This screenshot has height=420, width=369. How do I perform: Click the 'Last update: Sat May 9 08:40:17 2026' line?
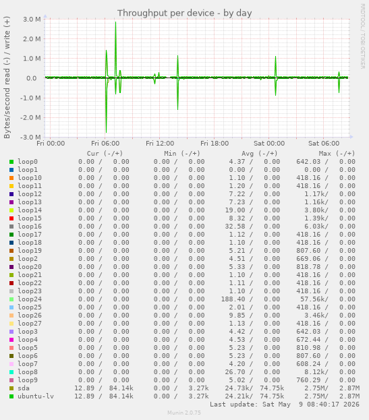284,404
